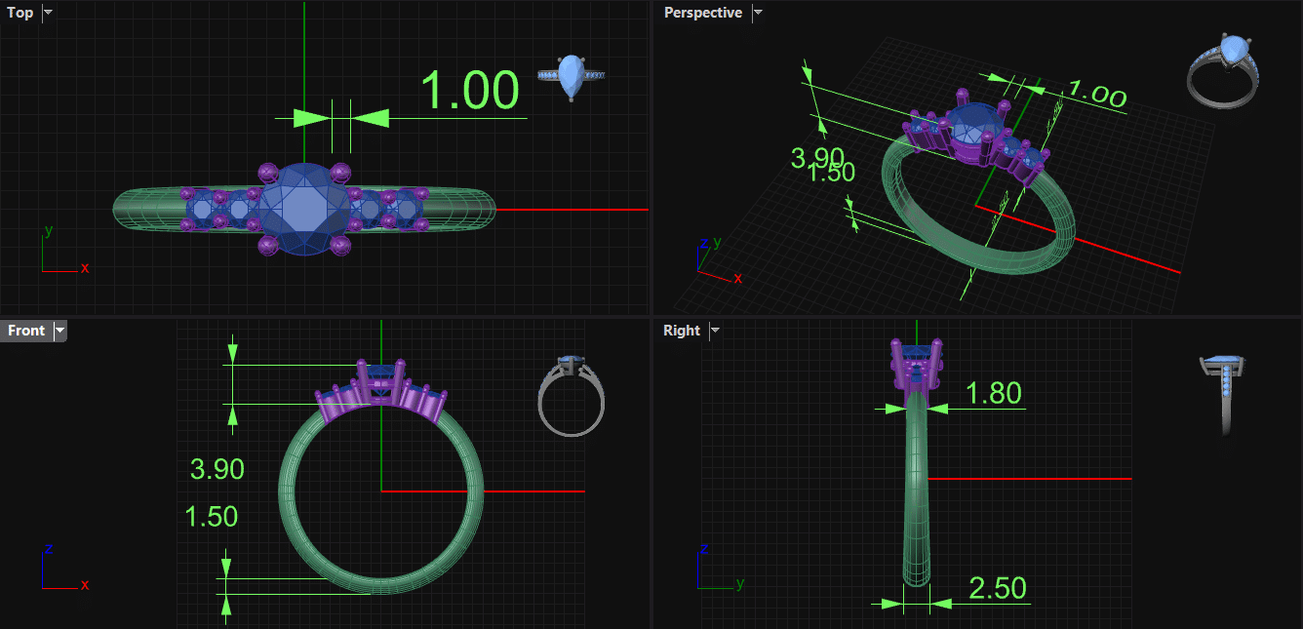Open the Right viewport dropdown arrow
The width and height of the screenshot is (1303, 629).
(715, 331)
